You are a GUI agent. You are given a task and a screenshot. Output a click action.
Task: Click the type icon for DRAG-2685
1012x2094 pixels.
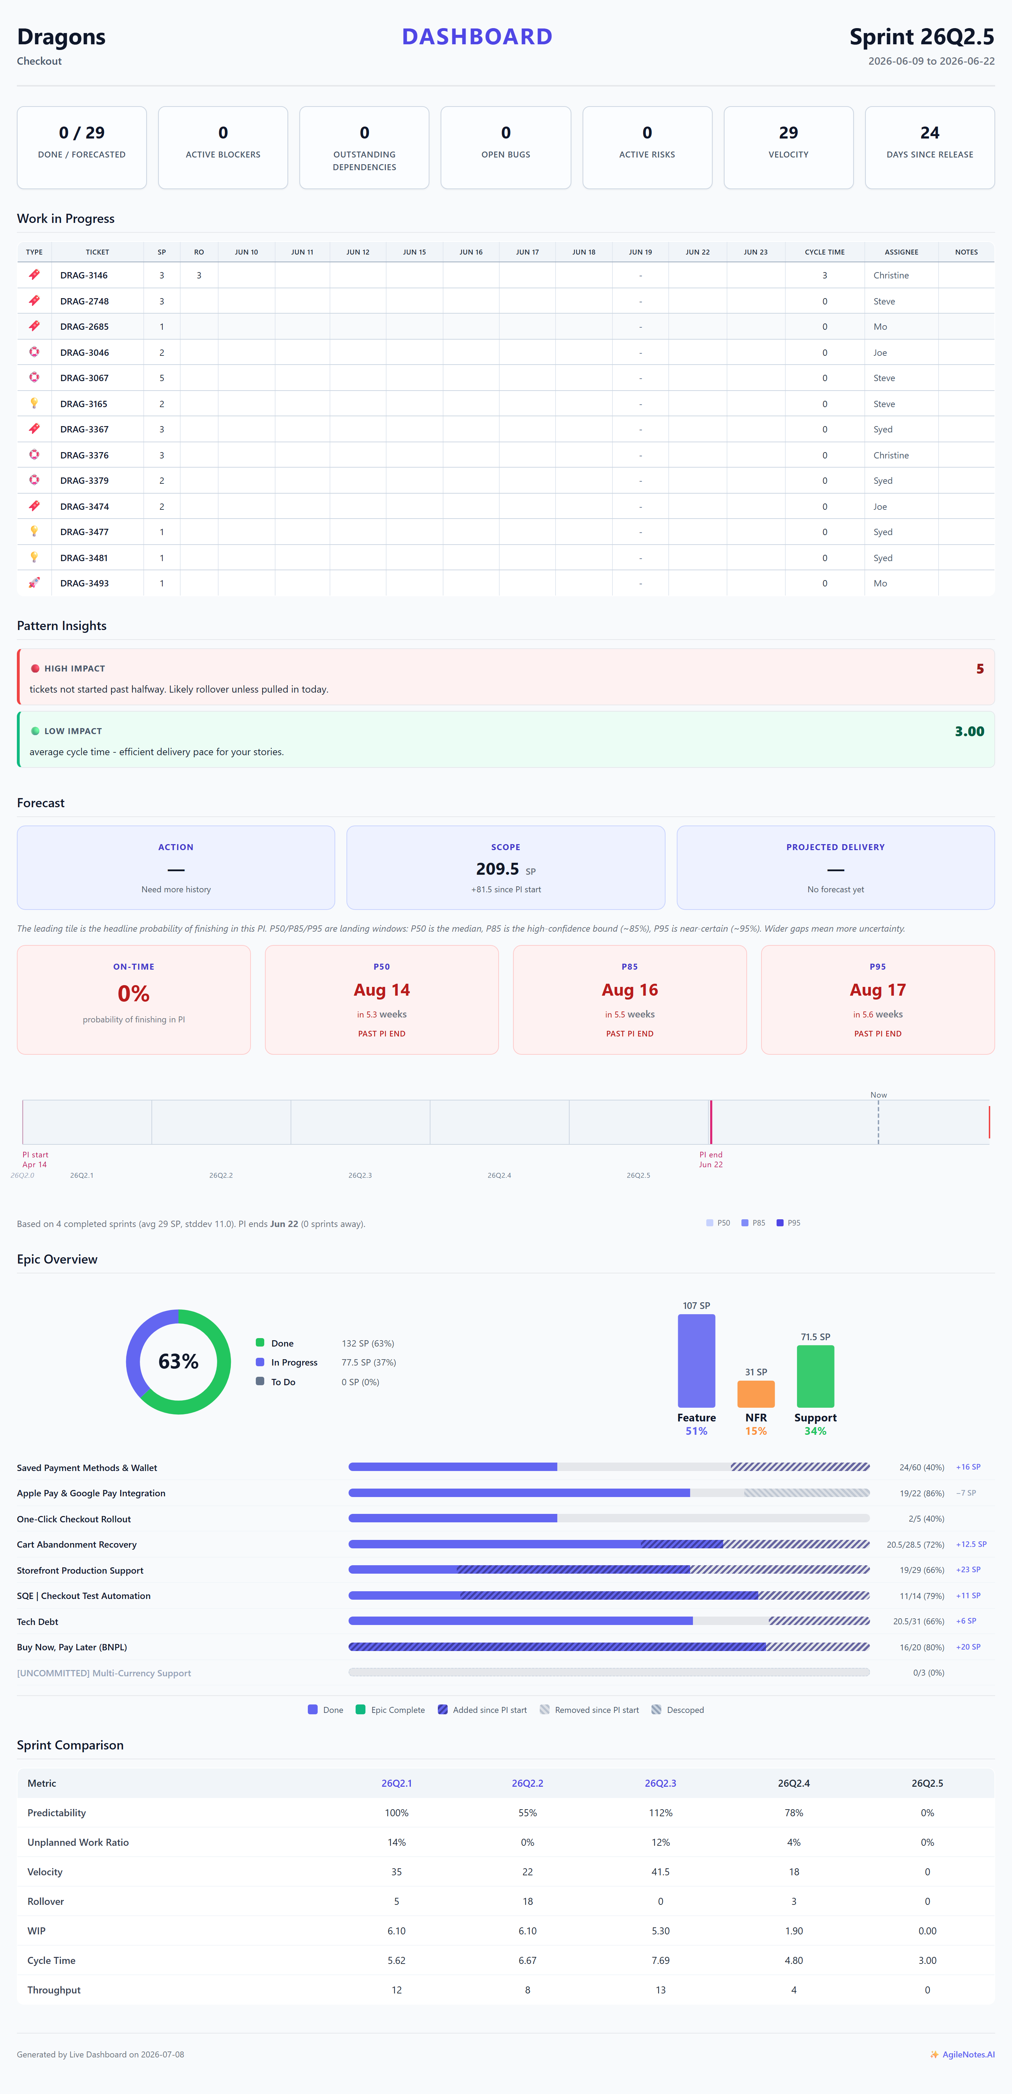coord(34,326)
